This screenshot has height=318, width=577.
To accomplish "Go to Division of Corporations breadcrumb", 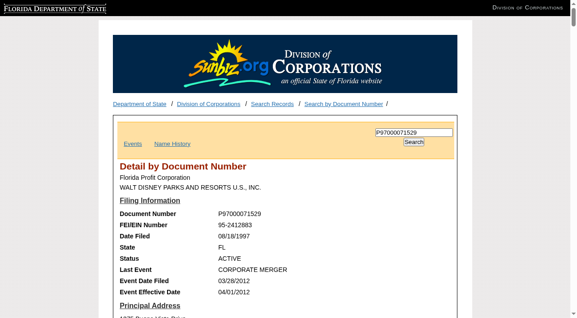I will pos(208,104).
